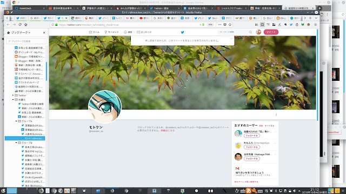
Task: Open the Shoko Egawa bookmark
Action: pos(32,177)
